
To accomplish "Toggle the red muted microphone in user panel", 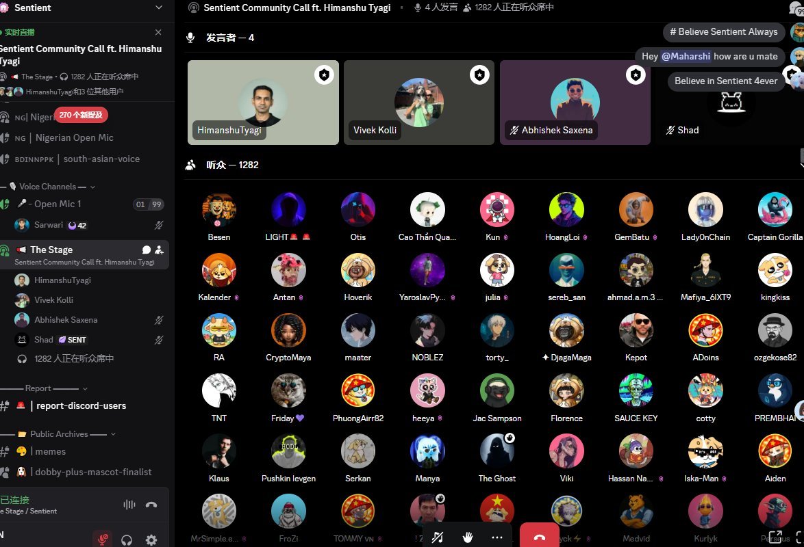I will pos(103,539).
